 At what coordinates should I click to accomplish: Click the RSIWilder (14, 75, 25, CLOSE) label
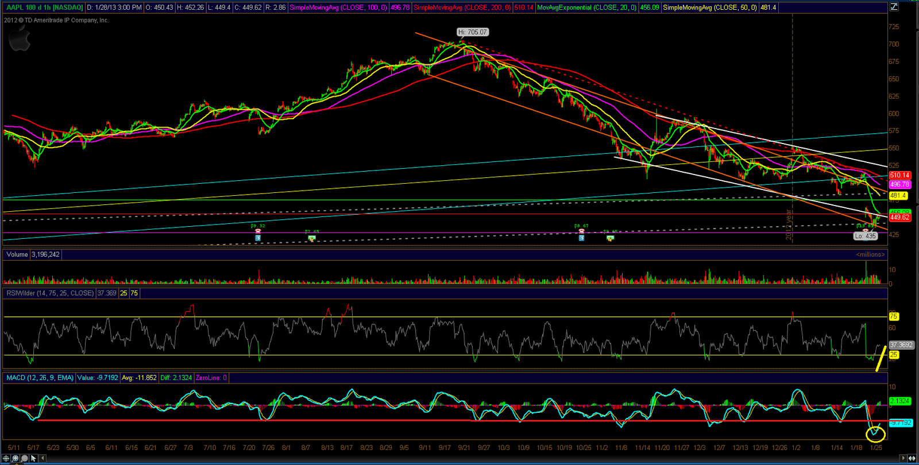(50, 293)
